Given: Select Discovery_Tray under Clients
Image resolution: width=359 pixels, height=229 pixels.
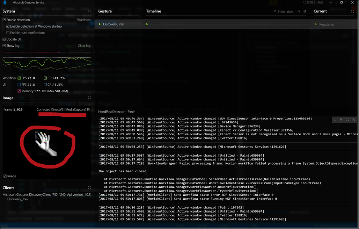Looking at the screenshot, I should click(17, 199).
